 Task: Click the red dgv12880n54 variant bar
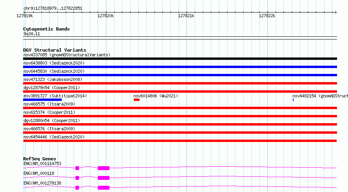[180, 124]
